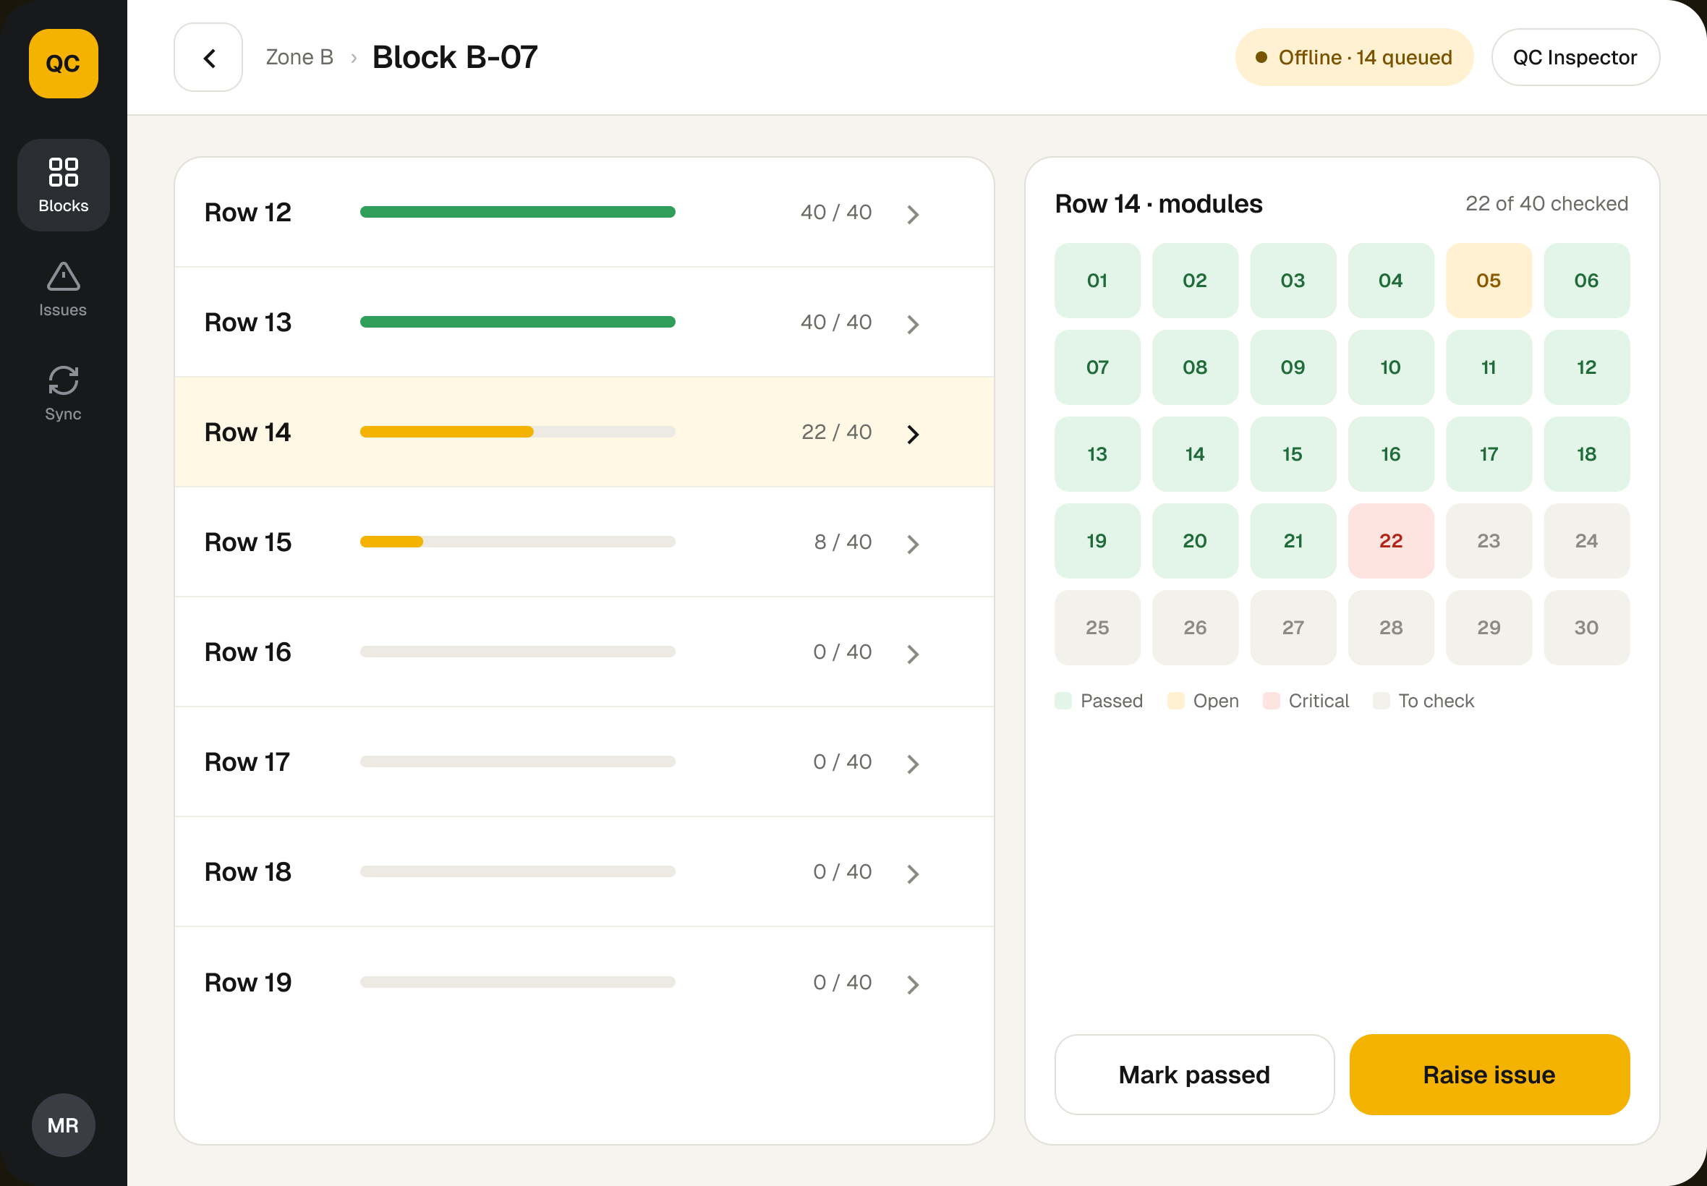Select unchecked module 23 tile
Viewport: 1707px width, 1186px height.
(x=1489, y=541)
